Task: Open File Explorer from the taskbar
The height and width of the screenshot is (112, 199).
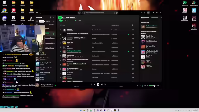Action: tap(84, 110)
